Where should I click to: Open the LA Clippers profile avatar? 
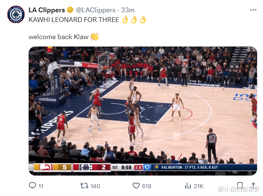coord(16,15)
